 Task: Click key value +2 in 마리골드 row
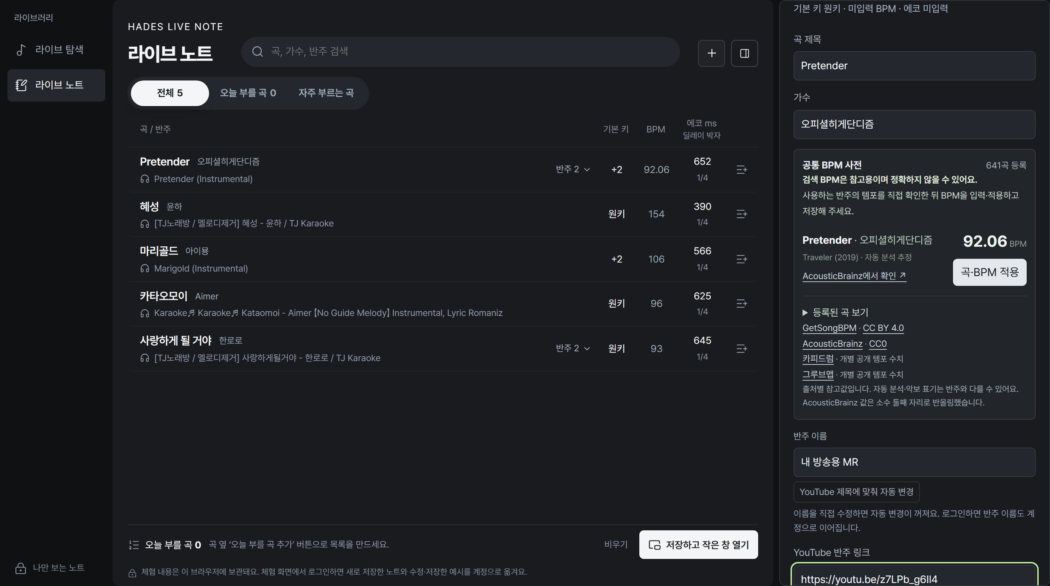click(x=616, y=259)
